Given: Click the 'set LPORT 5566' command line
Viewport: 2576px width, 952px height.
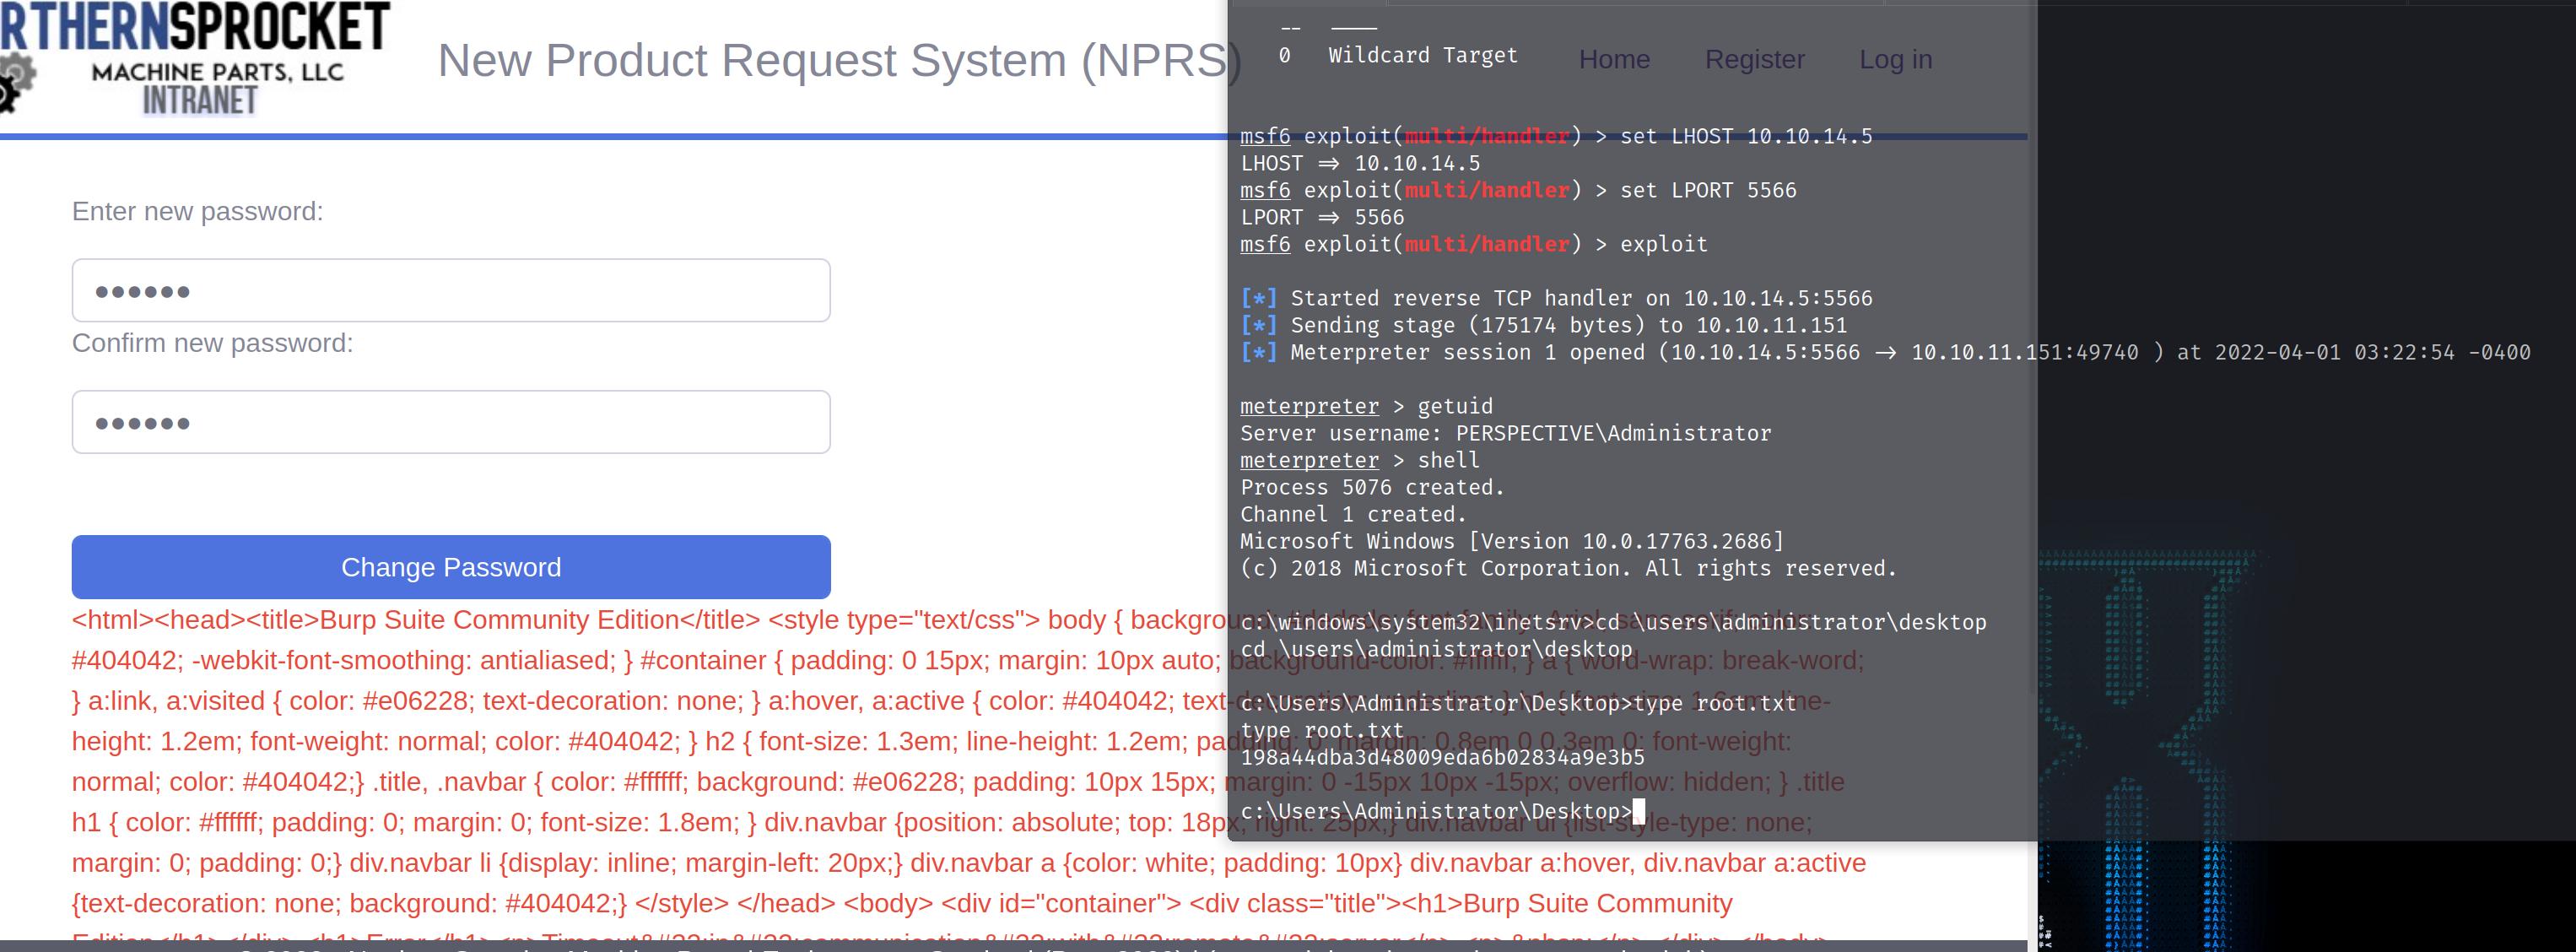Looking at the screenshot, I should point(1708,190).
